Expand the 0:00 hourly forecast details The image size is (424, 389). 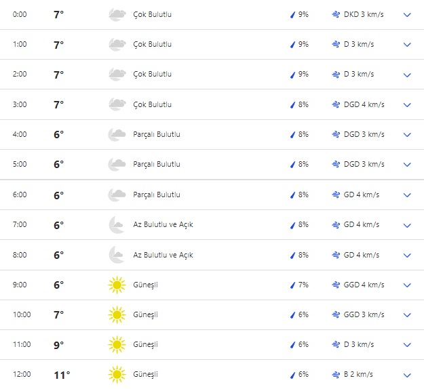coord(407,14)
